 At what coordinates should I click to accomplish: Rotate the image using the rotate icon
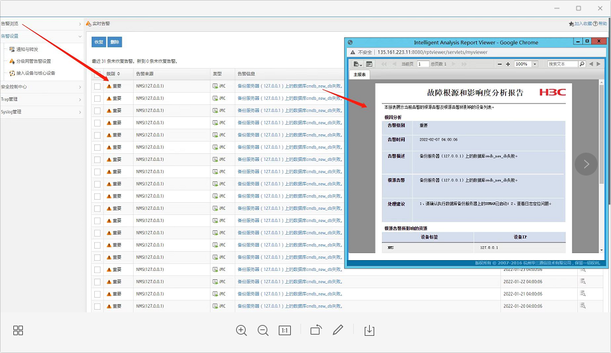pyautogui.click(x=316, y=330)
